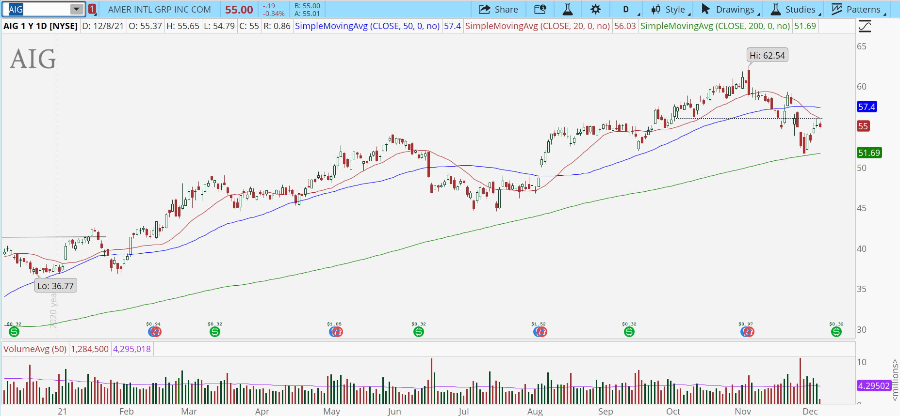
Task: Click the Lo: 36.77 price bubble
Action: pos(56,286)
